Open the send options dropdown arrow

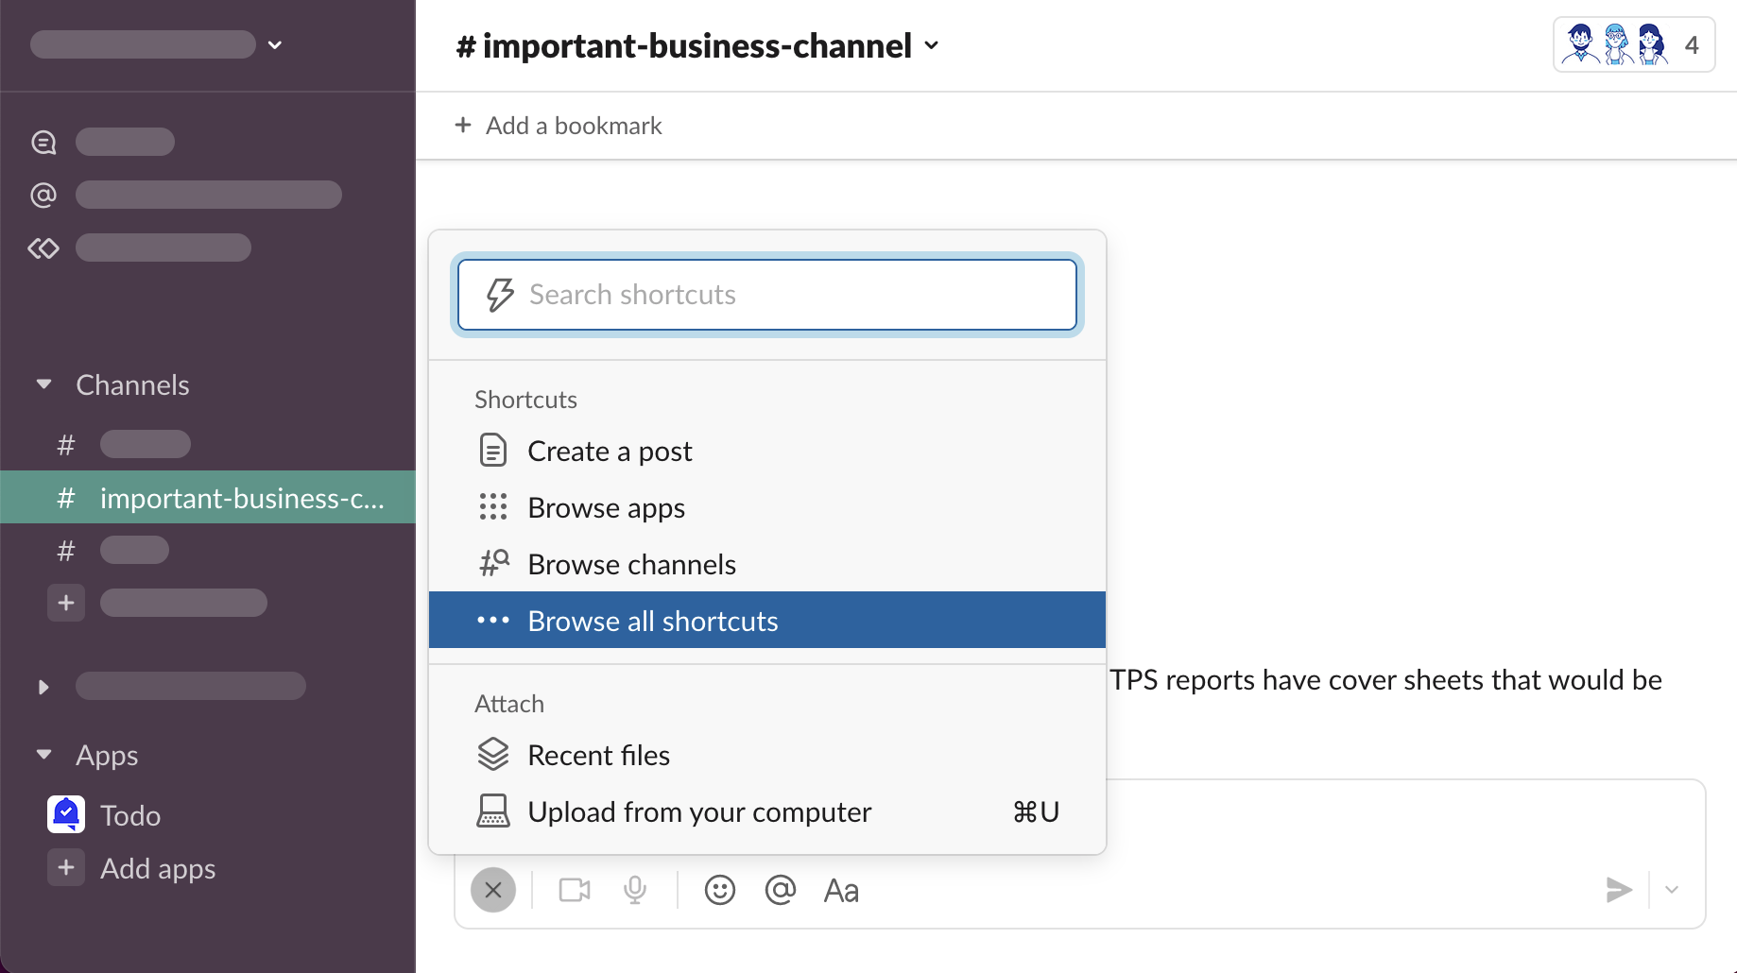coord(1672,890)
